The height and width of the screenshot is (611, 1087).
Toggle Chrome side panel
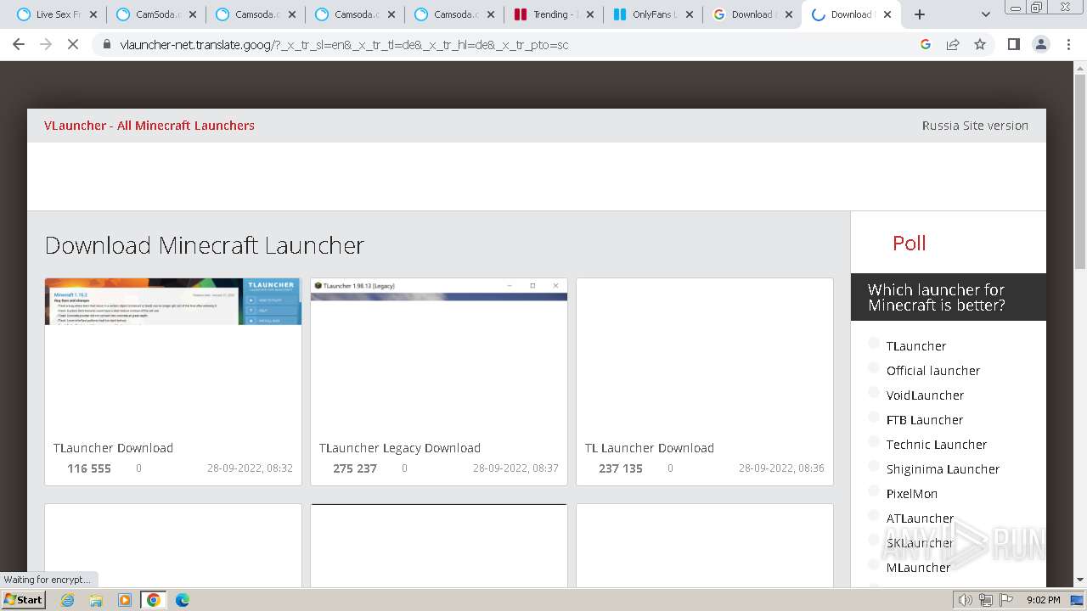click(1013, 44)
